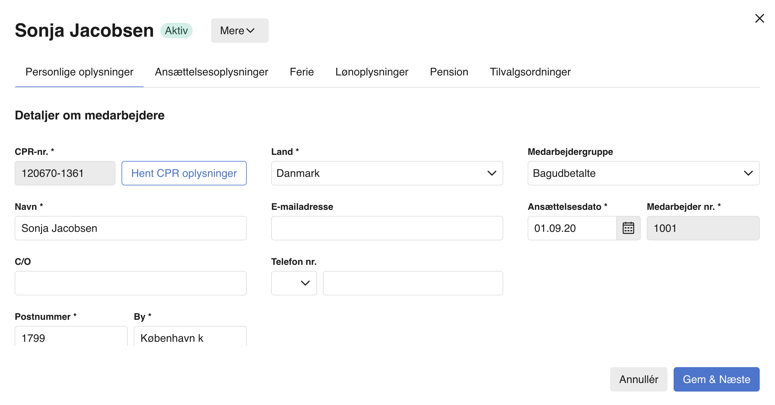Click Hent CPR oplysninger button
Image resolution: width=775 pixels, height=405 pixels.
(x=184, y=173)
